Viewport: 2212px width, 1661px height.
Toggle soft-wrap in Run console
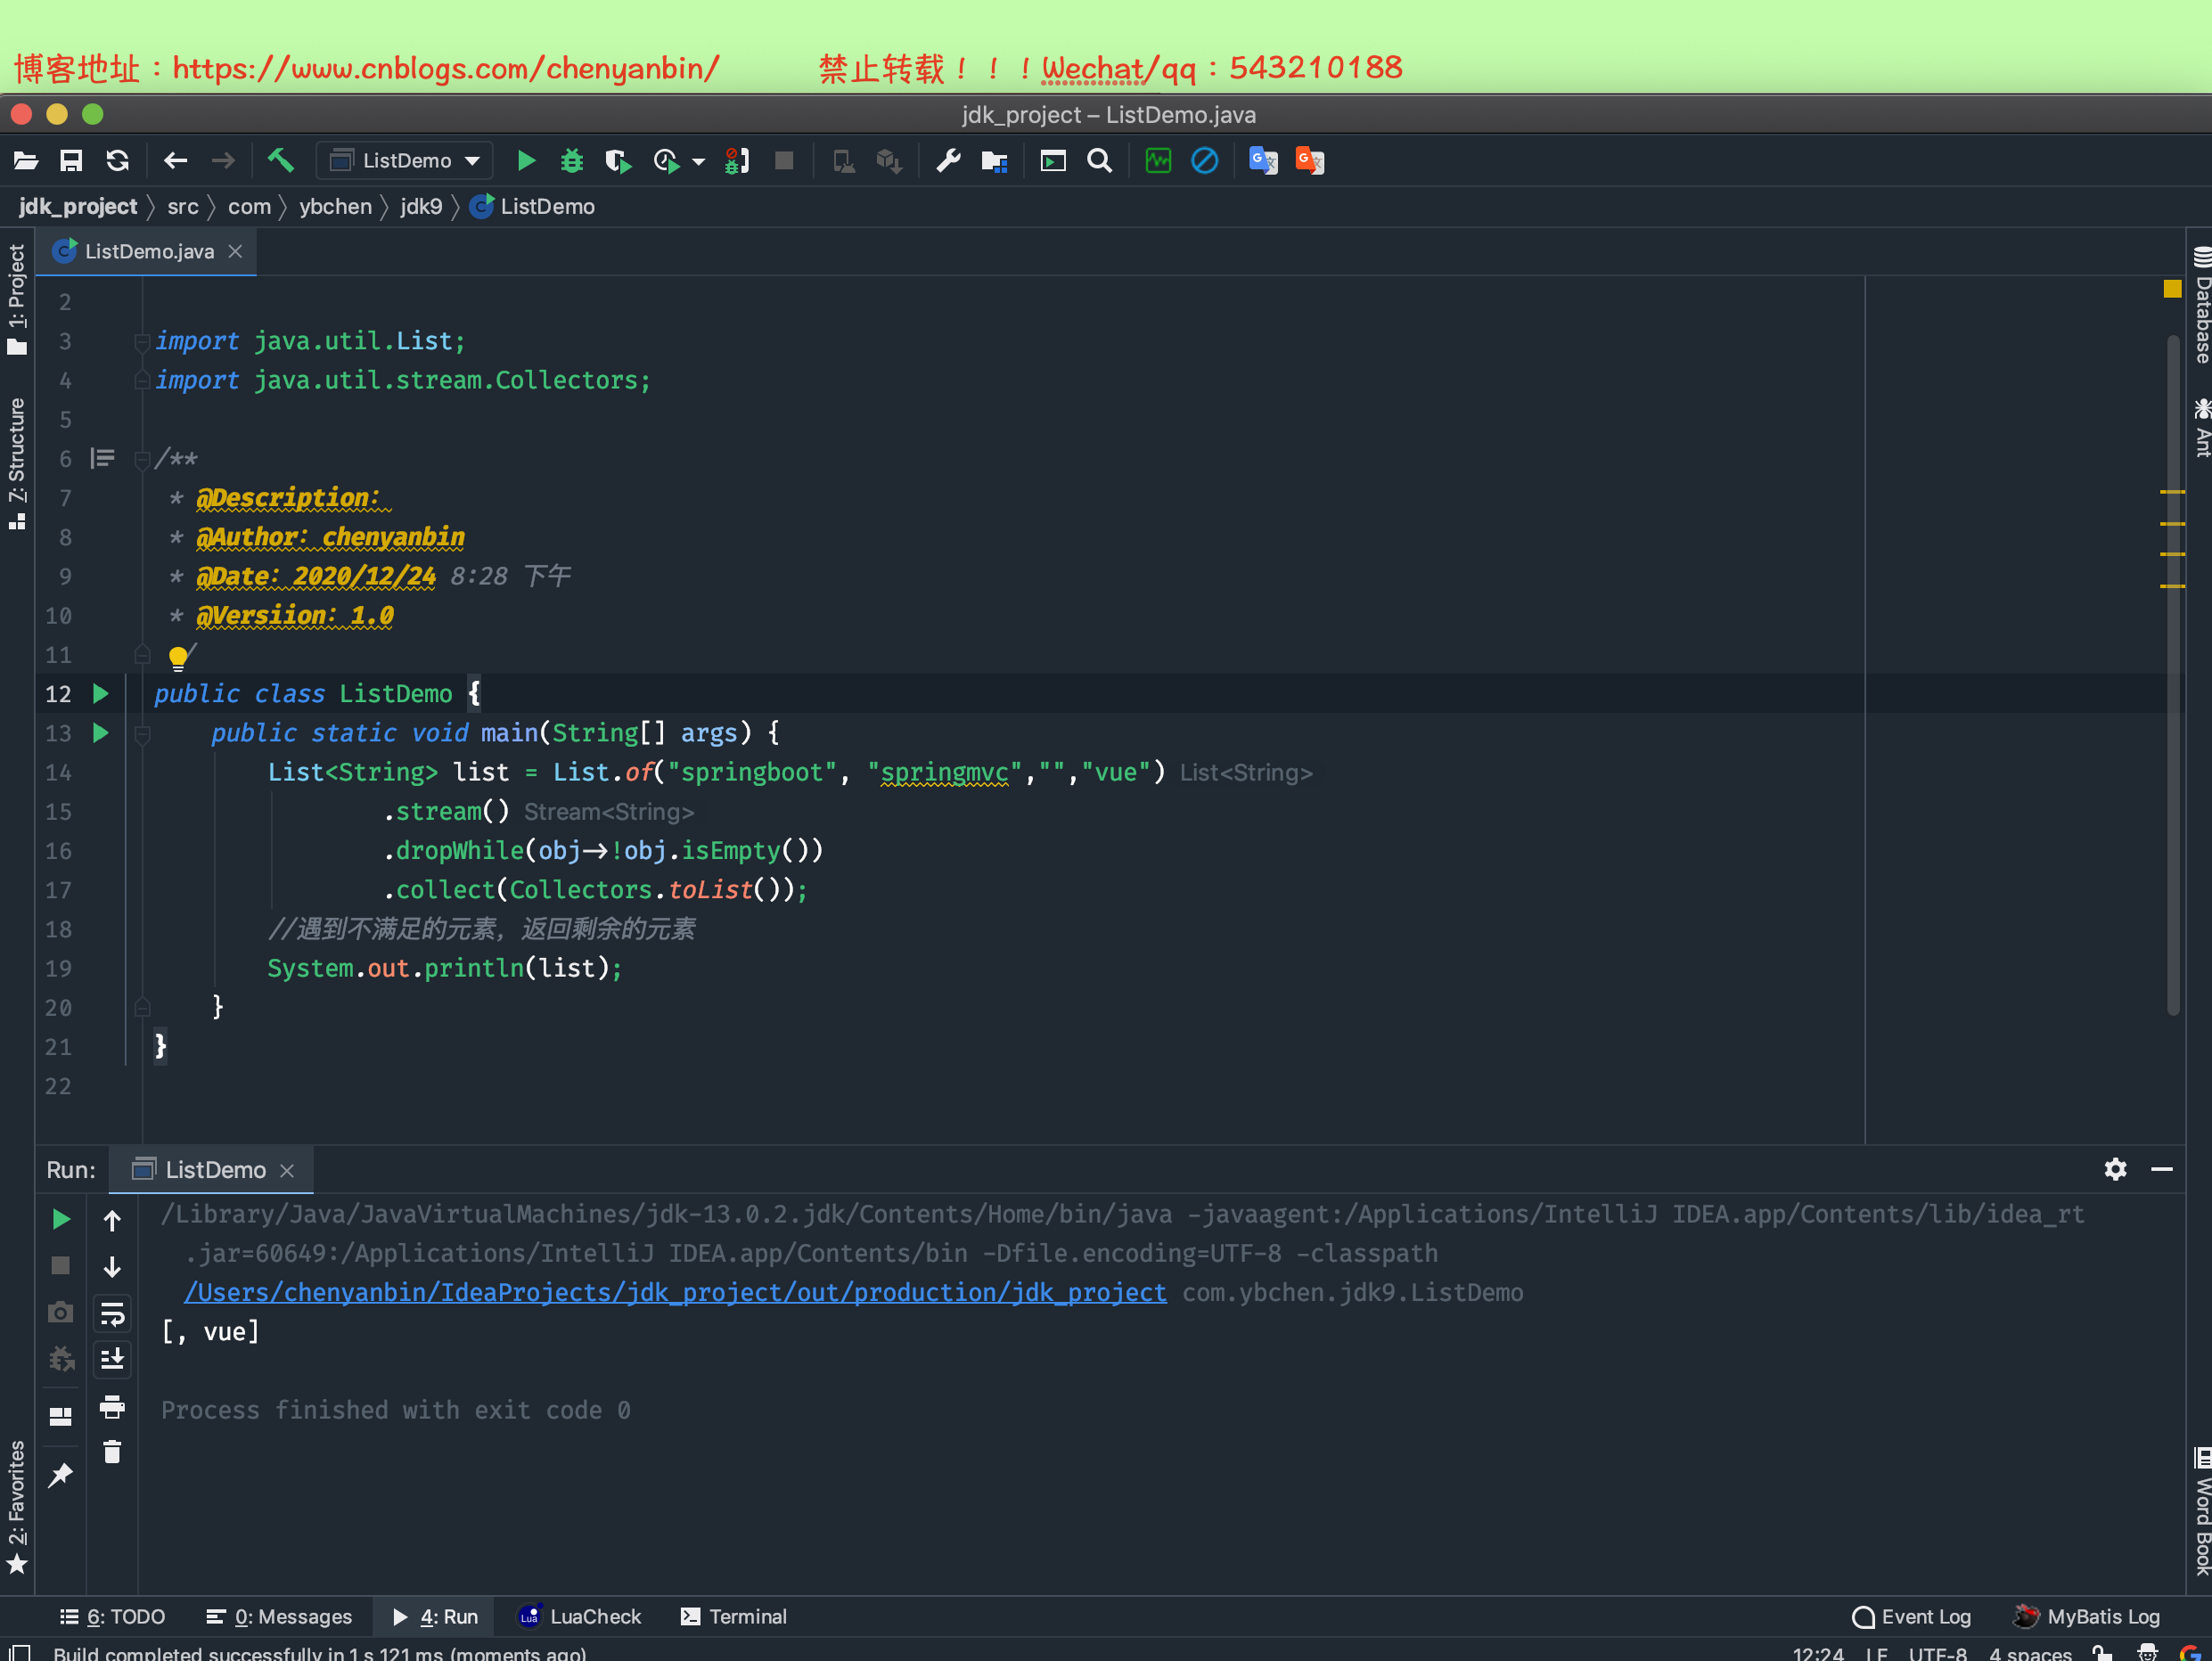tap(112, 1313)
